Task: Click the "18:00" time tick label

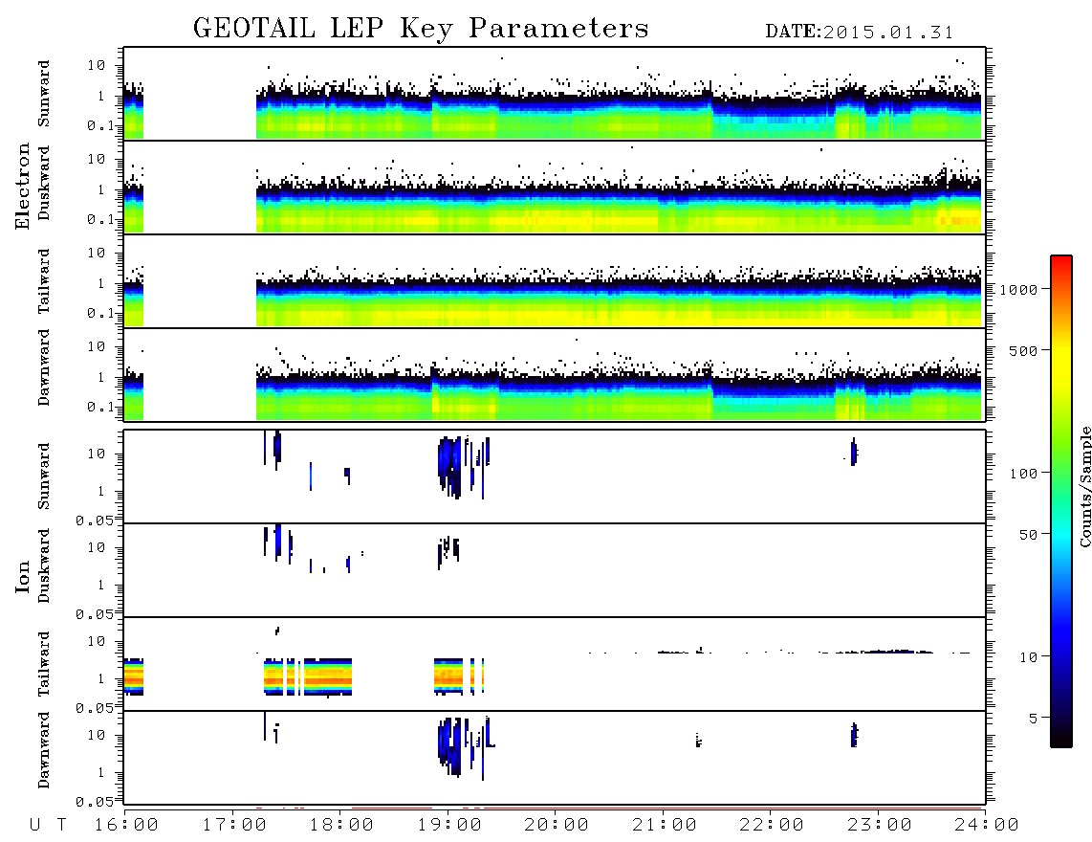Action: coord(341,826)
